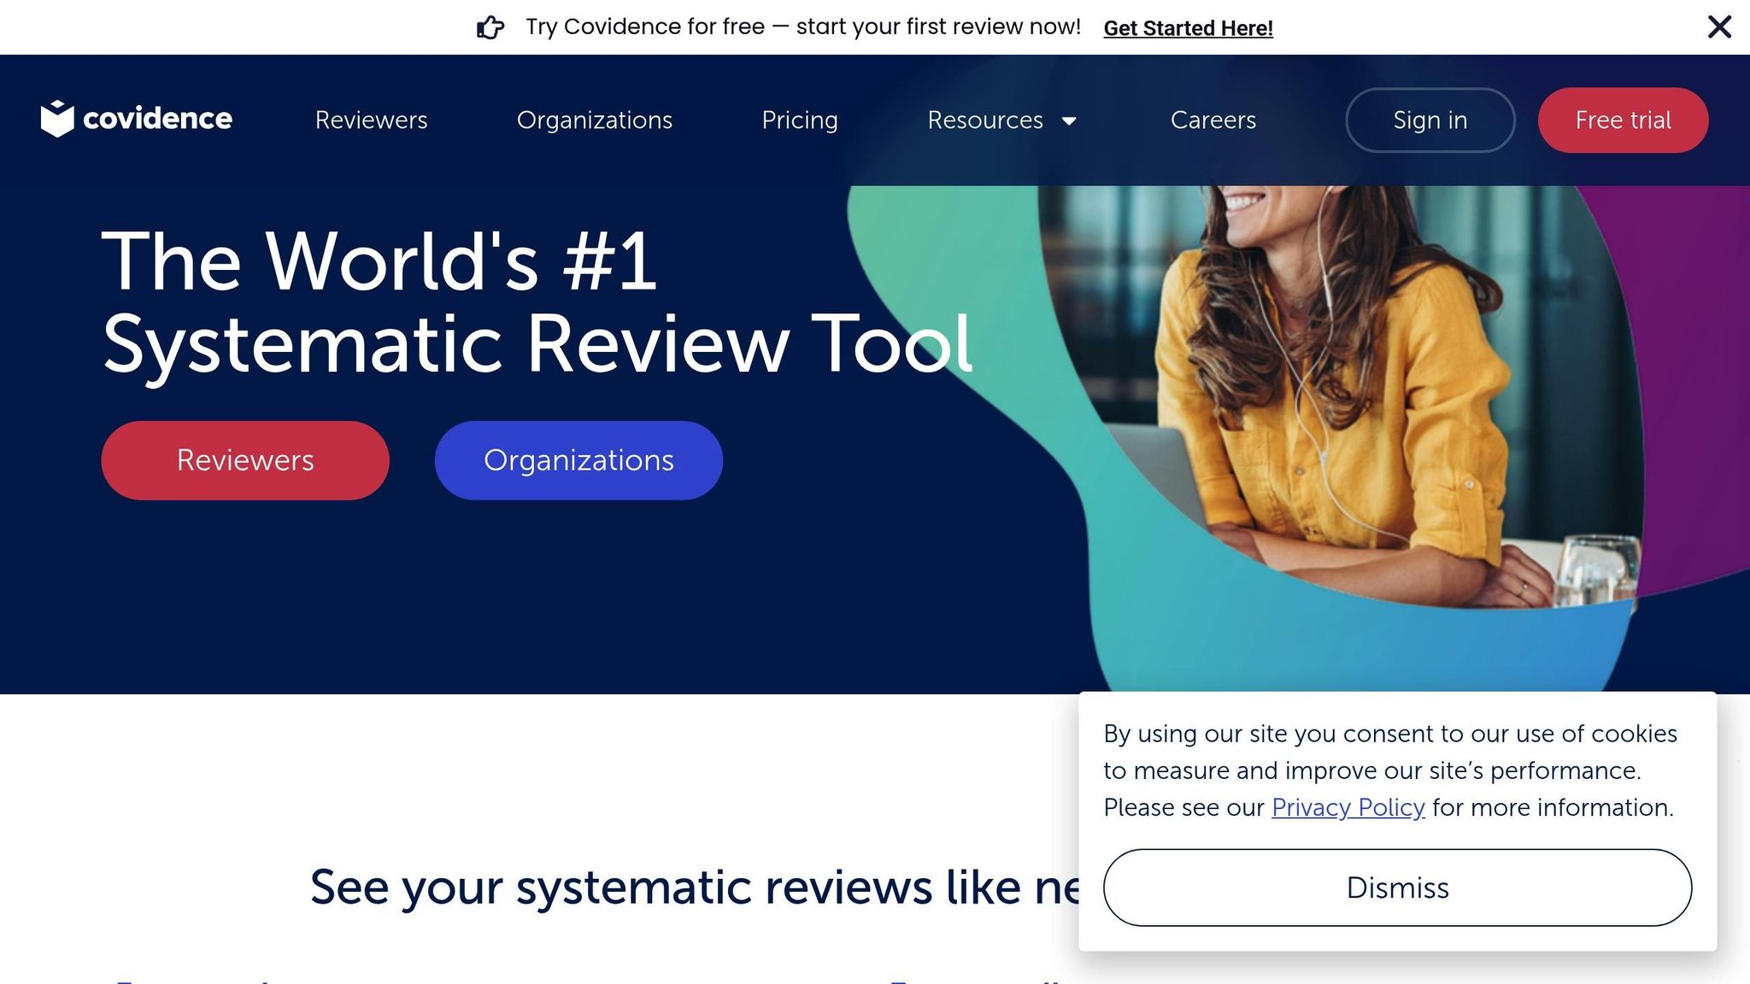Click the pointing hand icon in banner

tap(490, 27)
